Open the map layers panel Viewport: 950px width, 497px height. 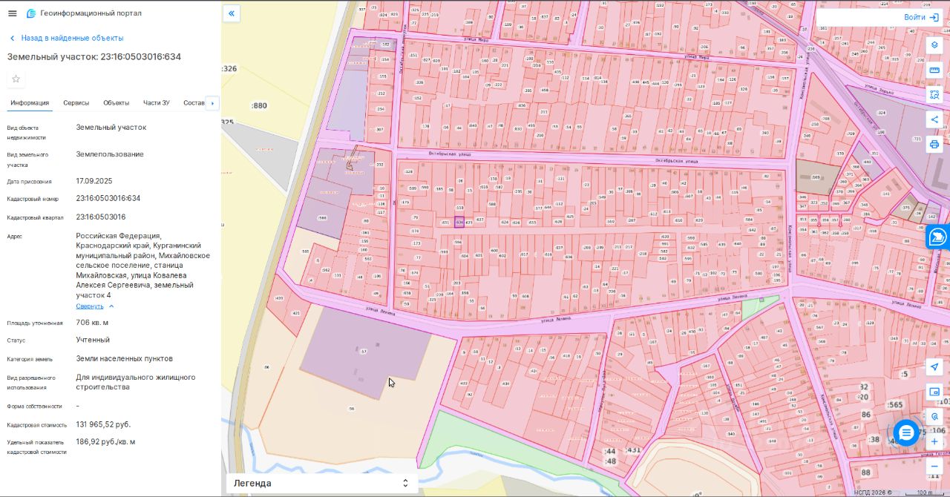tap(934, 45)
